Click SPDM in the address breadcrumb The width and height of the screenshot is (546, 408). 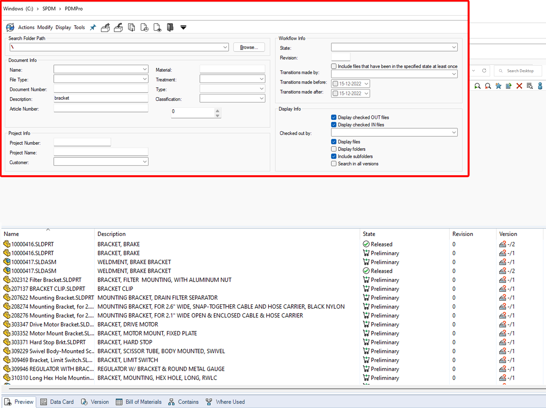coord(49,8)
